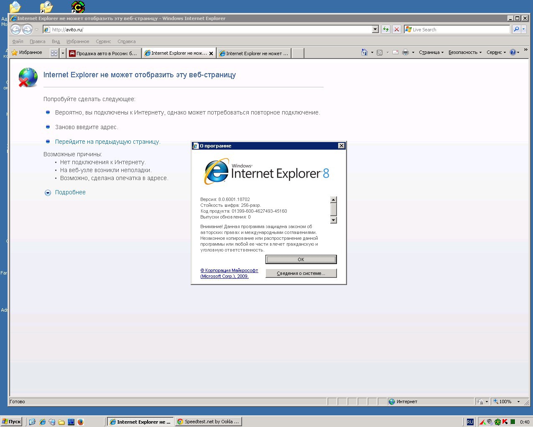533x427 pixels.
Task: Click the green Refresh arrows icon
Action: pyautogui.click(x=386, y=29)
